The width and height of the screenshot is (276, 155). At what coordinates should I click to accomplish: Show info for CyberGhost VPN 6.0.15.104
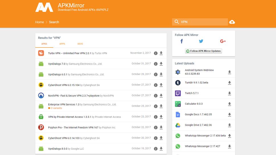click(x=156, y=85)
